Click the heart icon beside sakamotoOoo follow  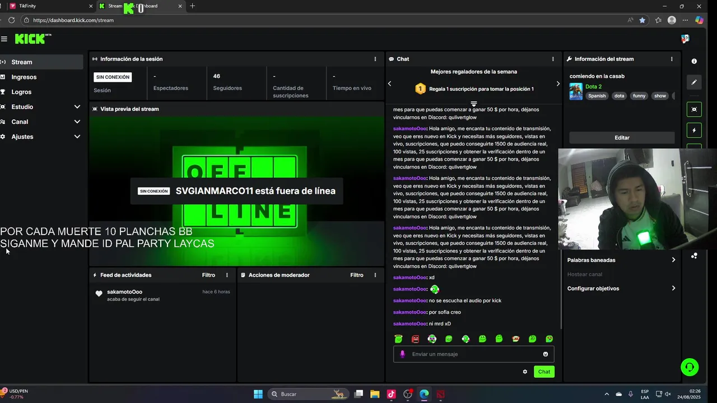(99, 293)
